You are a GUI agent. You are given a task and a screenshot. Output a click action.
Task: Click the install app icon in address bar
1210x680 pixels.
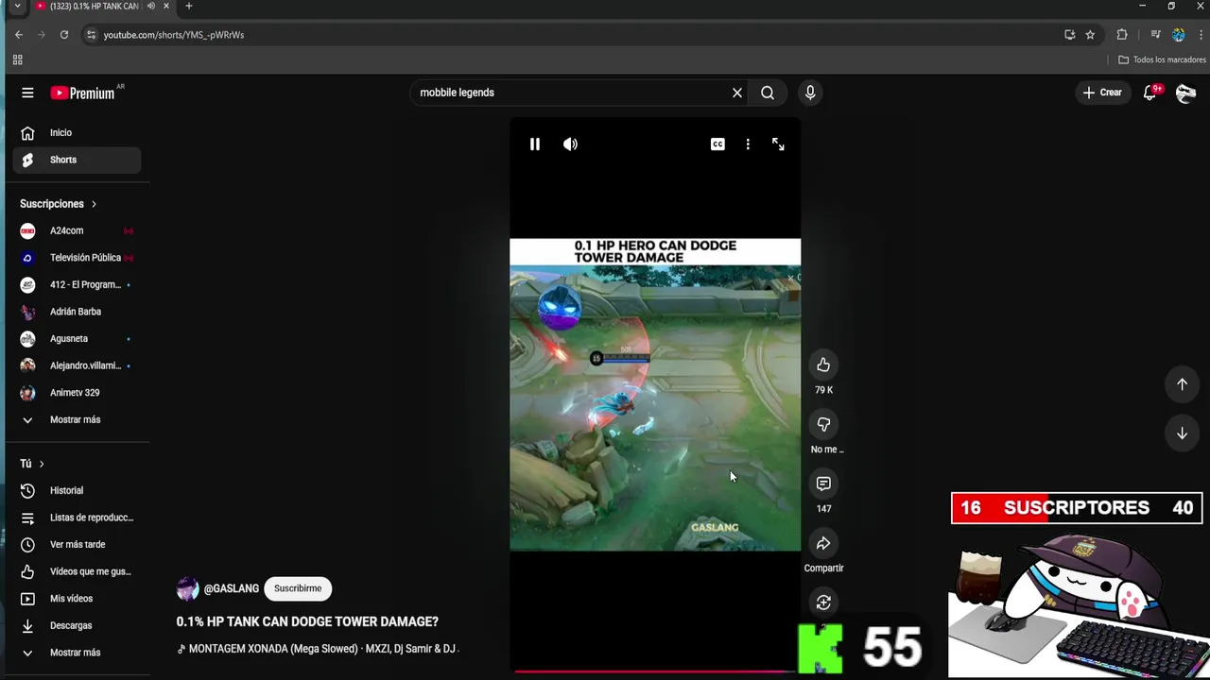pyautogui.click(x=1069, y=35)
